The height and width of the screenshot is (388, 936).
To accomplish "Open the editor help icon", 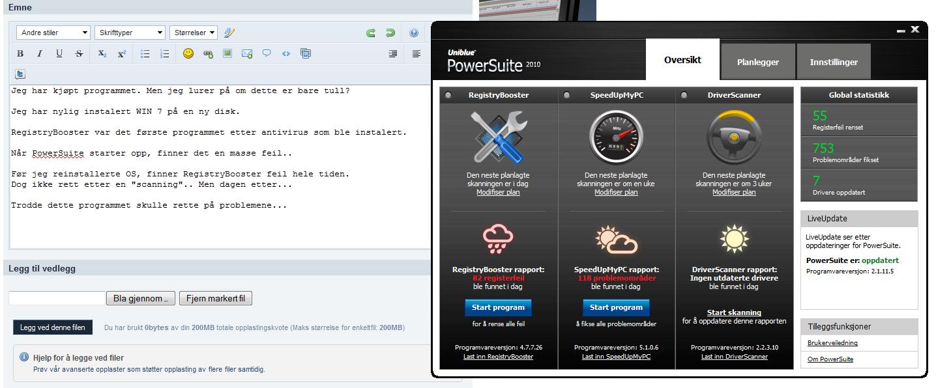I will click(x=414, y=33).
